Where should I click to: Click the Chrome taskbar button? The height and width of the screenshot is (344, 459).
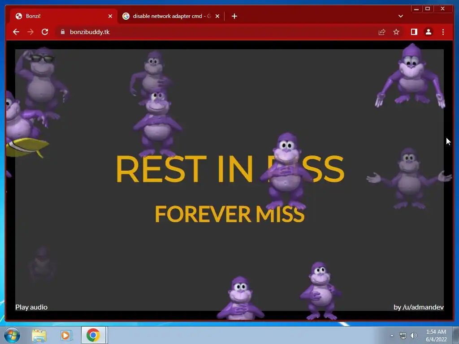pyautogui.click(x=93, y=335)
